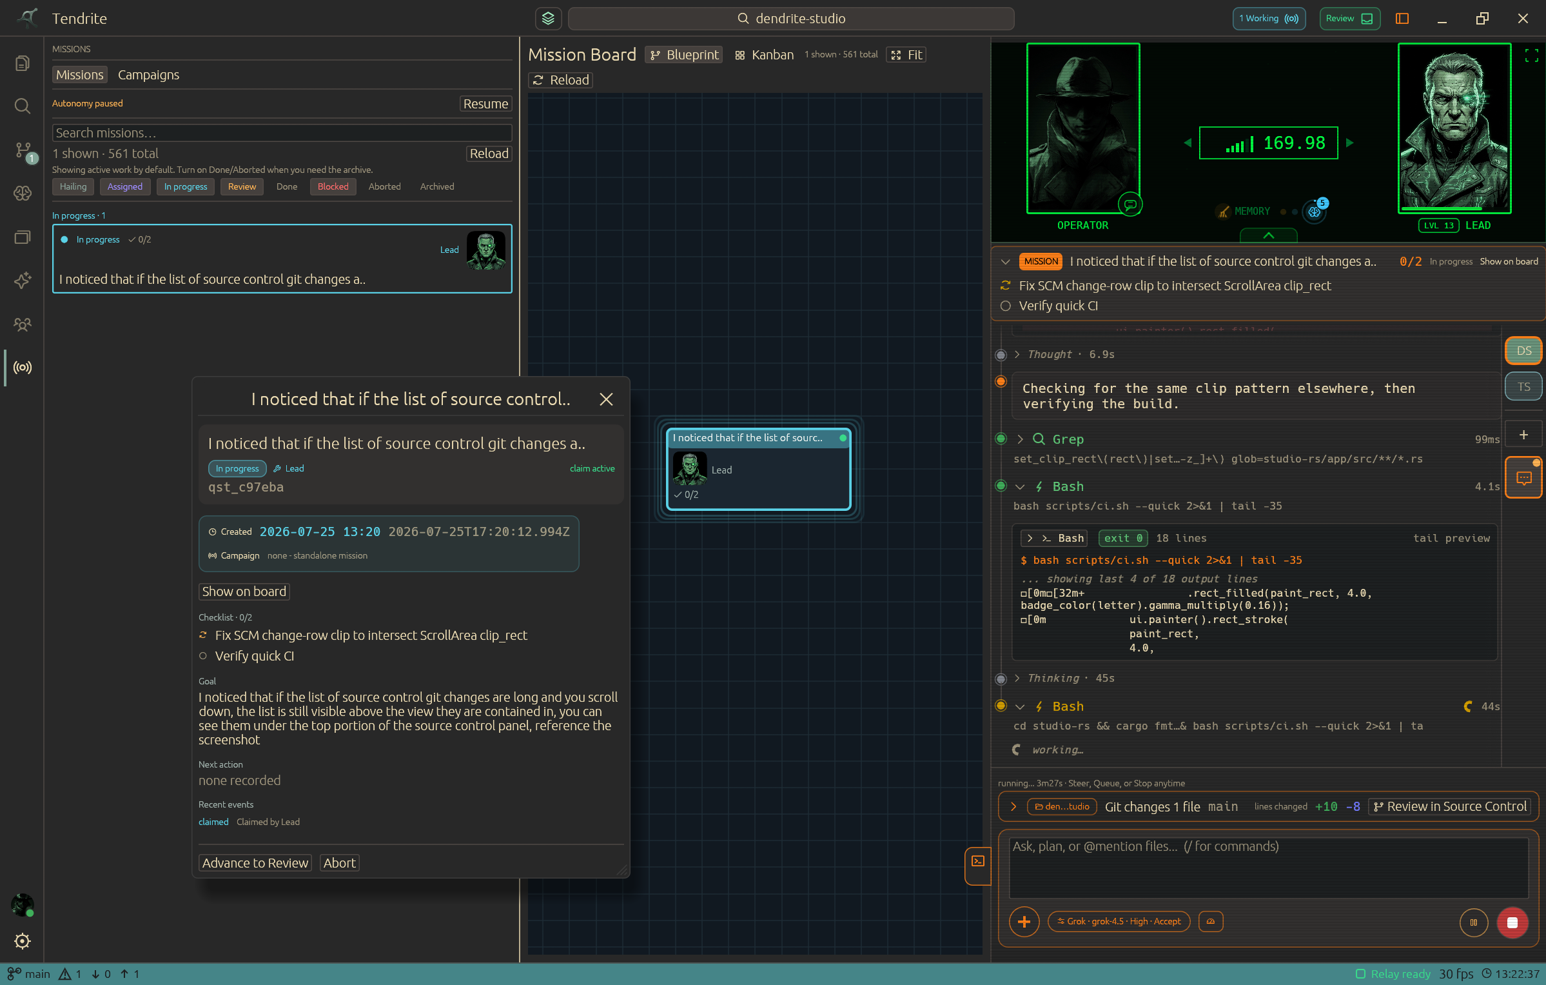
Task: Click Reload in the missions list
Action: coord(489,154)
